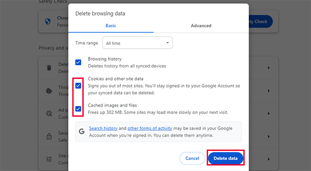Expand the Site settings row arrow
This screenshot has height=171, width=311.
[x=268, y=159]
